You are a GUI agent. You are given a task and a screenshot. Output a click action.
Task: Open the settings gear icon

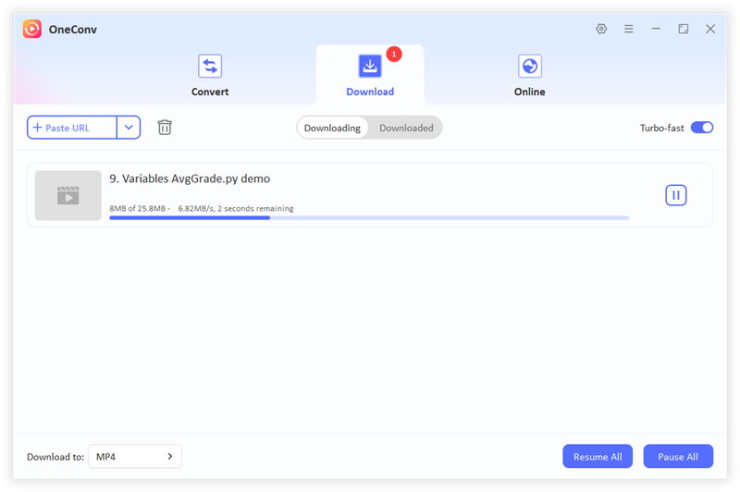pyautogui.click(x=600, y=29)
